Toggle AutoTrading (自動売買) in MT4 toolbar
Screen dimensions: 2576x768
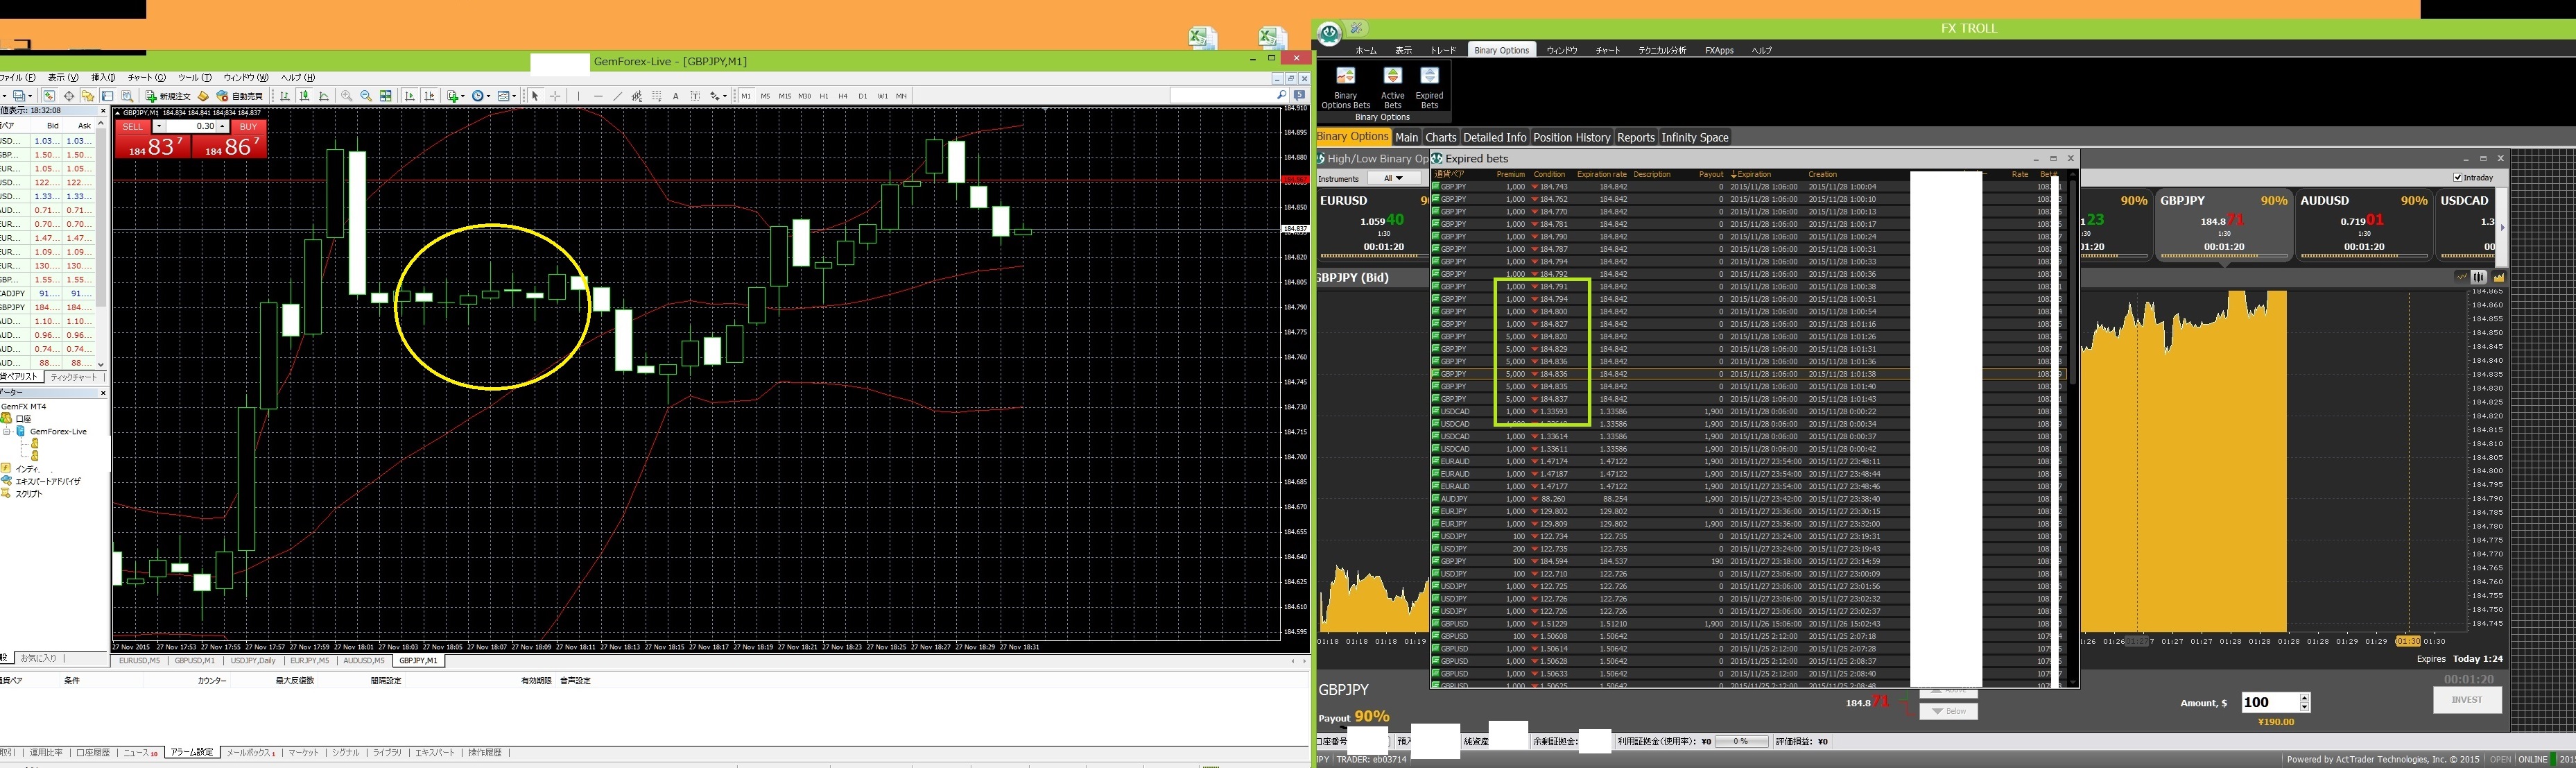tap(239, 96)
